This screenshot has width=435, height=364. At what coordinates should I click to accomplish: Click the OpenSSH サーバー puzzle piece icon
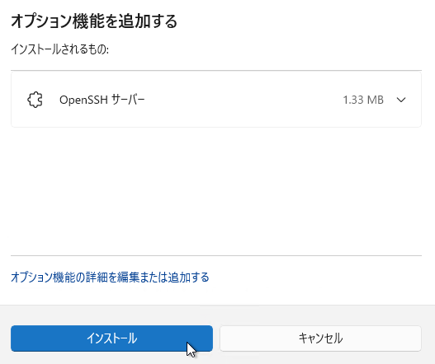tap(35, 100)
